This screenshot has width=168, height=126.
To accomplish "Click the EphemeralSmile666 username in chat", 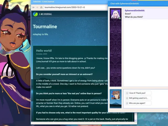I will pyautogui.click(x=135, y=10).
